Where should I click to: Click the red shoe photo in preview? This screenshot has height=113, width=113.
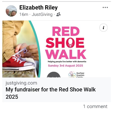[20, 49]
